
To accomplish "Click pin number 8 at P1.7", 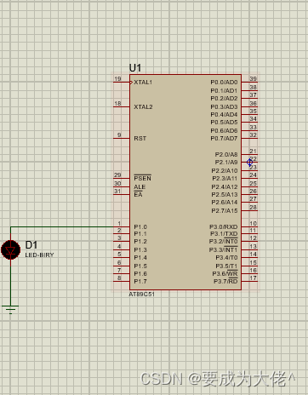I will point(119,278).
